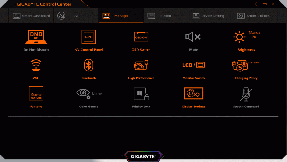Click the Color Gerent label

tap(89, 106)
